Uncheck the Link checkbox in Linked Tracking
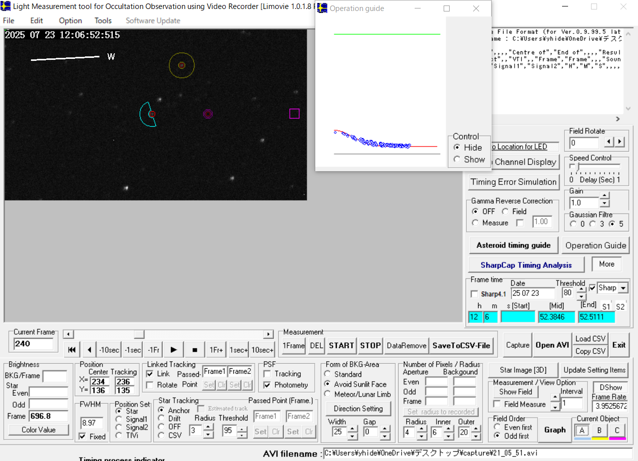Image resolution: width=638 pixels, height=461 pixels. click(150, 374)
